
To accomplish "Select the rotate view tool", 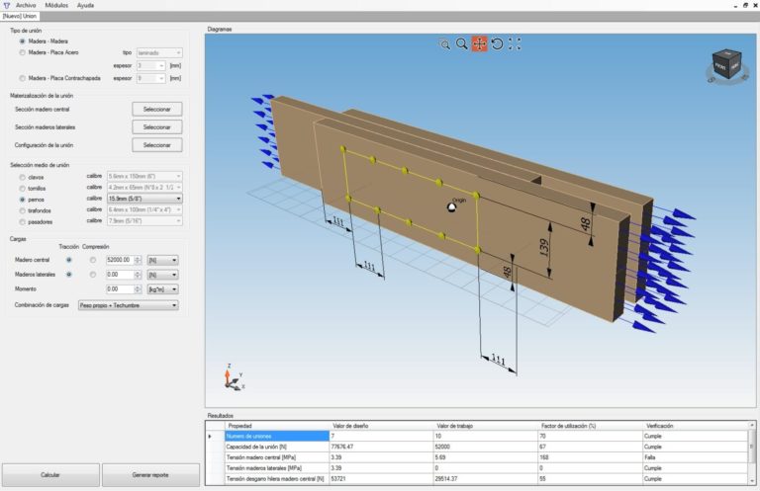I will (497, 44).
